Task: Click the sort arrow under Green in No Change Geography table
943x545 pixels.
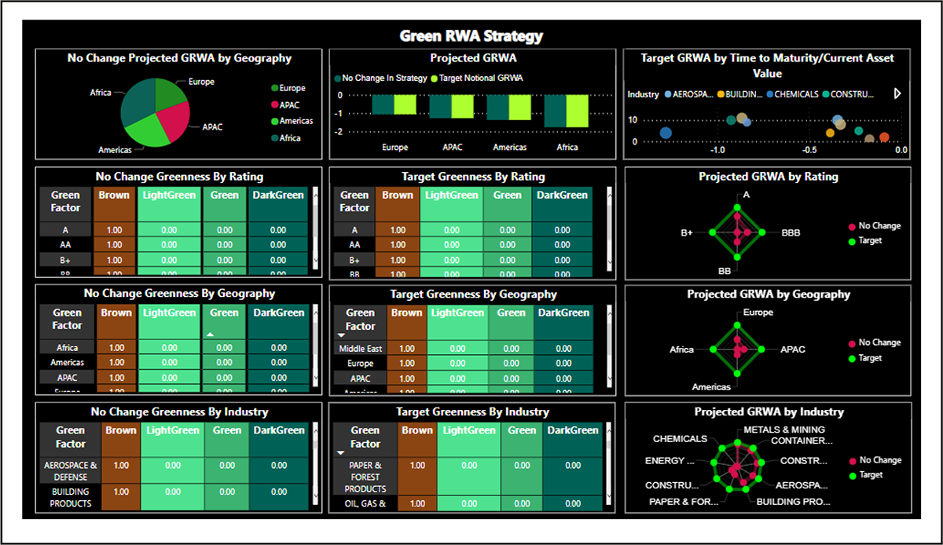Action: (x=211, y=335)
